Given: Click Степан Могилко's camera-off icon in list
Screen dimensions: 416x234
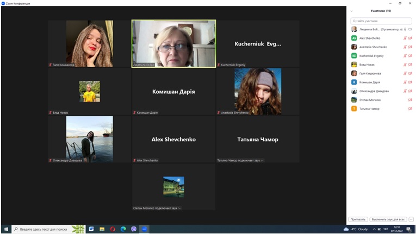Looking at the screenshot, I should pyautogui.click(x=410, y=100).
